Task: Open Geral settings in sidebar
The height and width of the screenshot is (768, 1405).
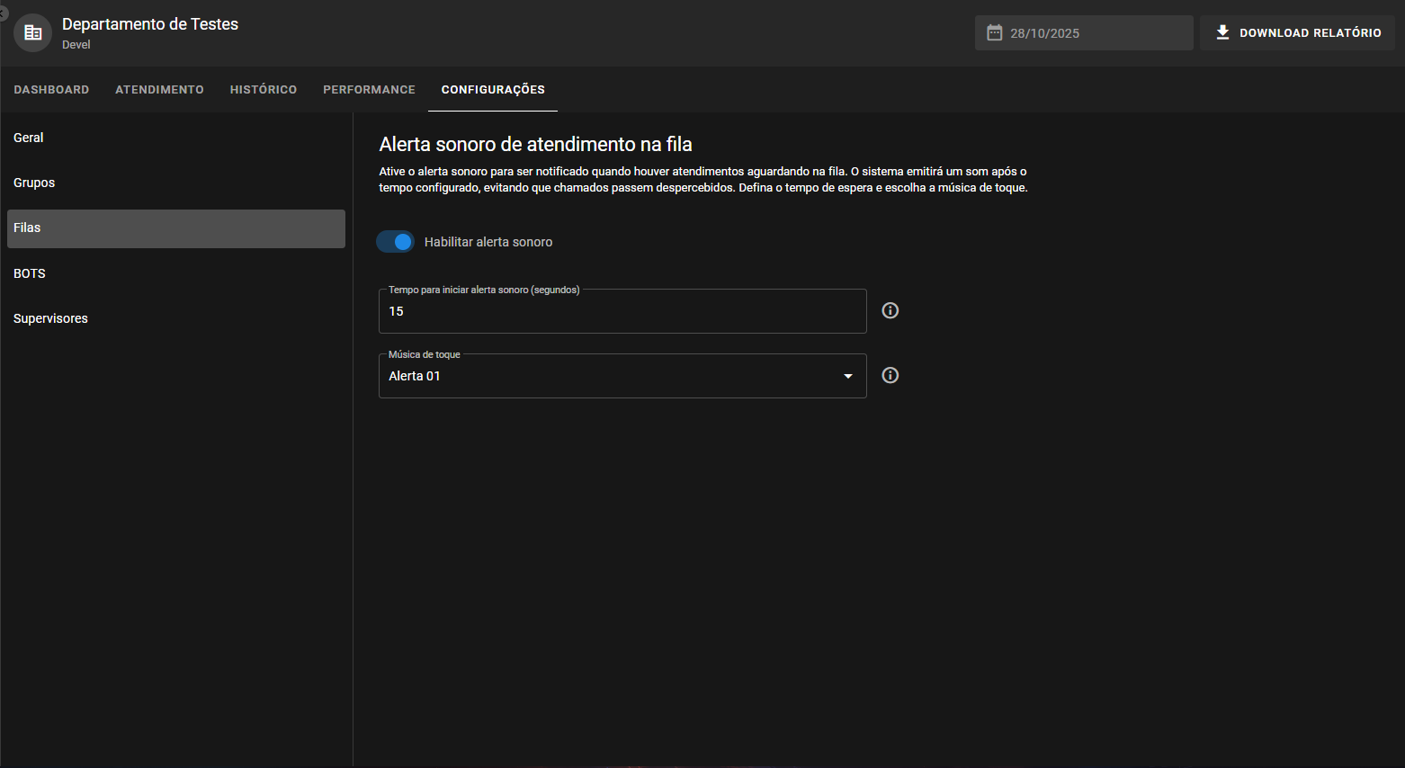Action: (x=29, y=138)
